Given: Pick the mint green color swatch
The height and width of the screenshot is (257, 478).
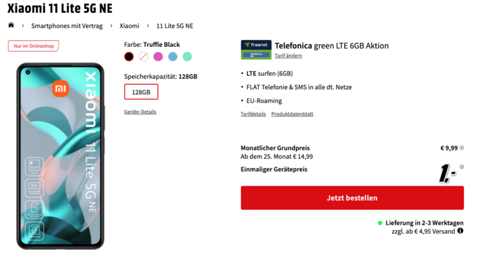Looking at the screenshot, I should click(187, 57).
